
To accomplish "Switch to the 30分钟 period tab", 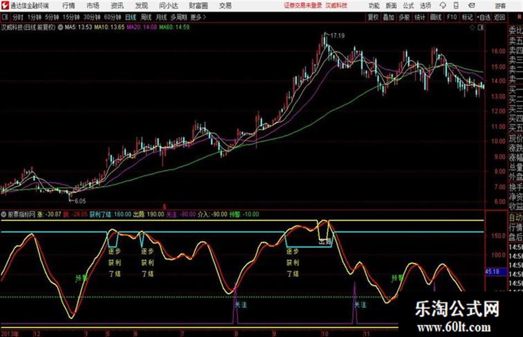I will pyautogui.click(x=92, y=17).
